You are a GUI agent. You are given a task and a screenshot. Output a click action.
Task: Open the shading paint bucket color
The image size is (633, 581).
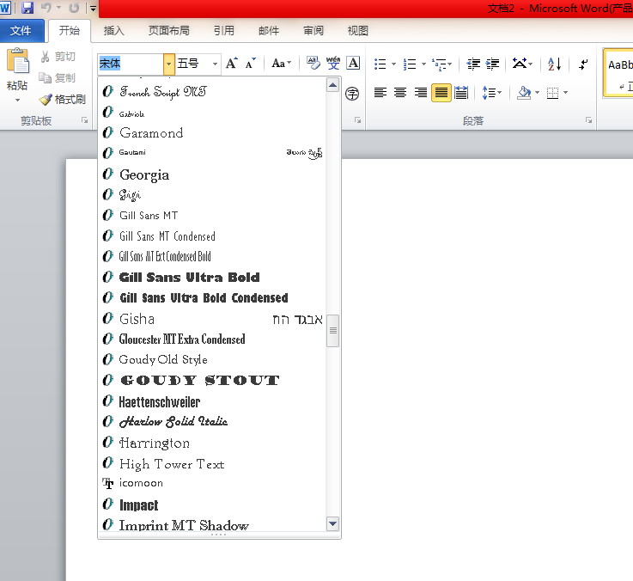(x=524, y=93)
